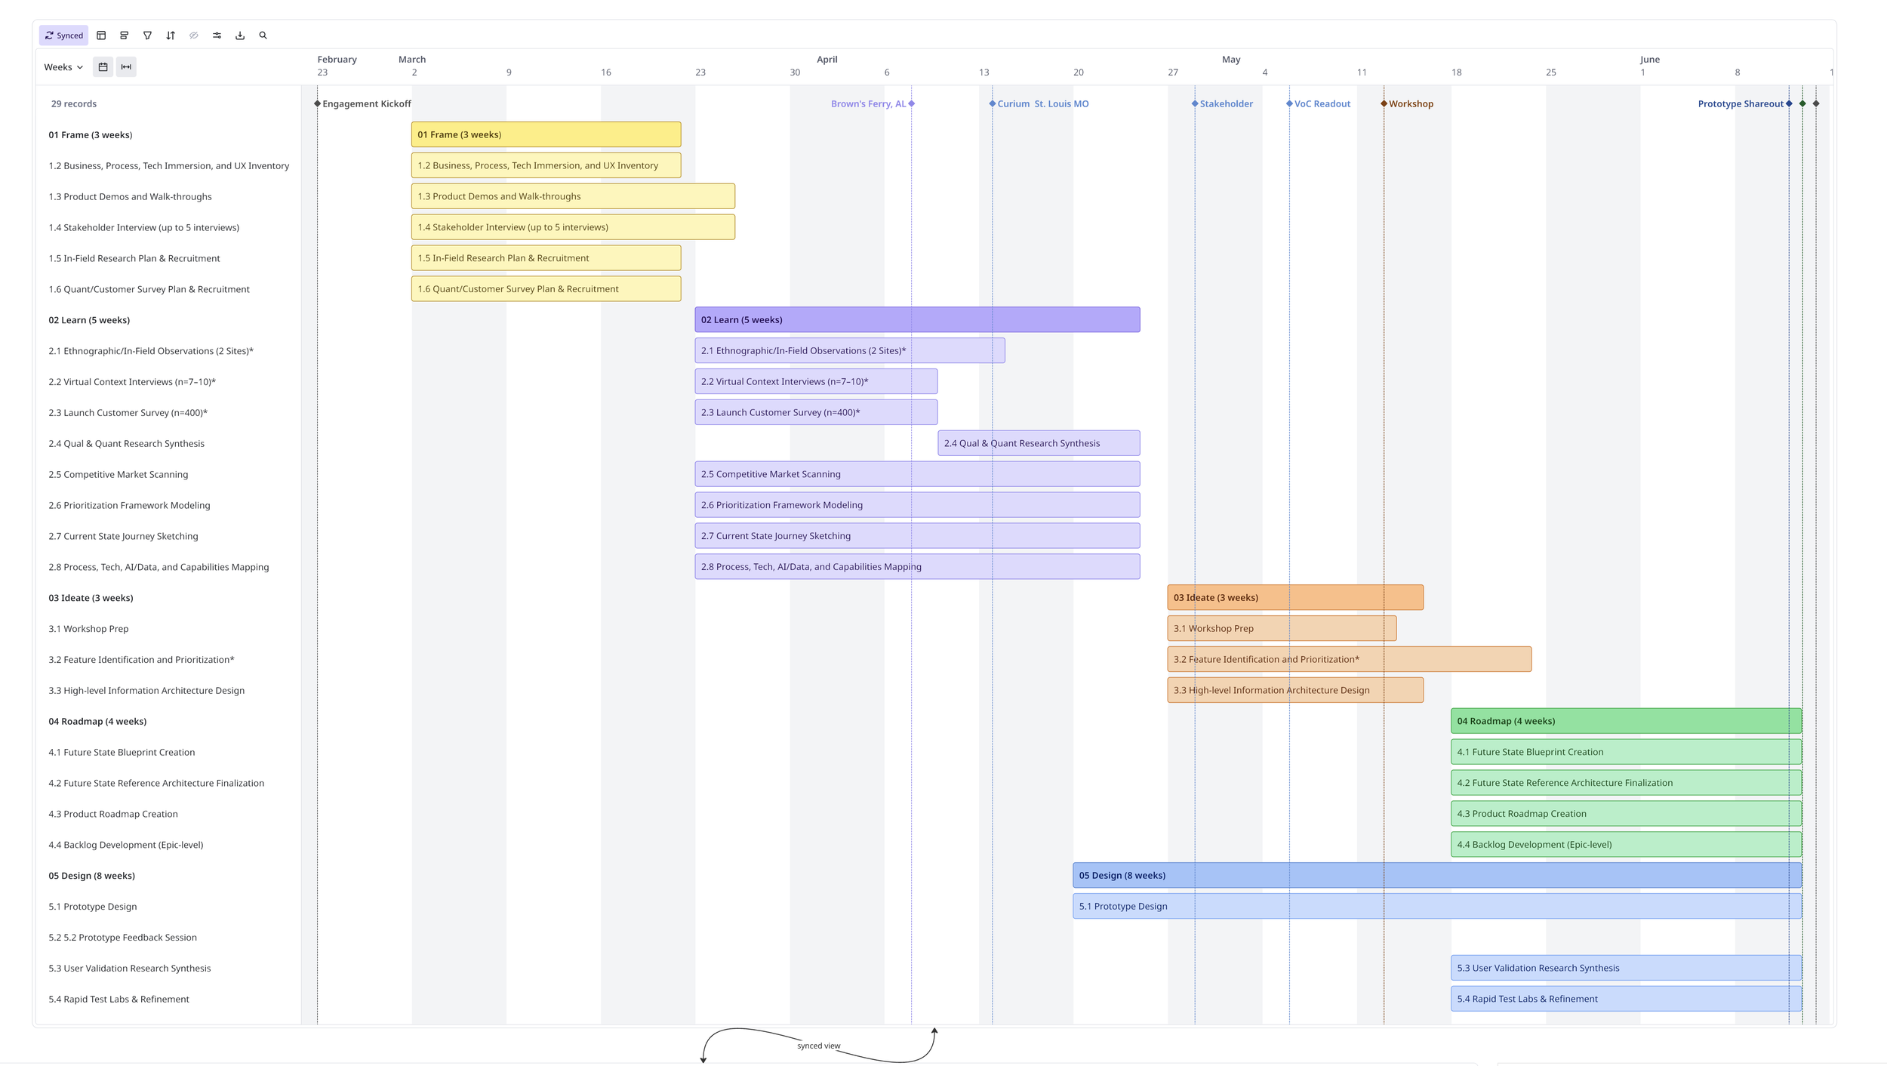Click the 1.3 Product Demos timeline bar
Screen dimensions: 1887x1066
coord(573,196)
